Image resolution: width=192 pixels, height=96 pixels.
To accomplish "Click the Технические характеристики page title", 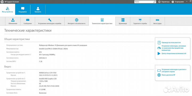I will pos(28,30).
